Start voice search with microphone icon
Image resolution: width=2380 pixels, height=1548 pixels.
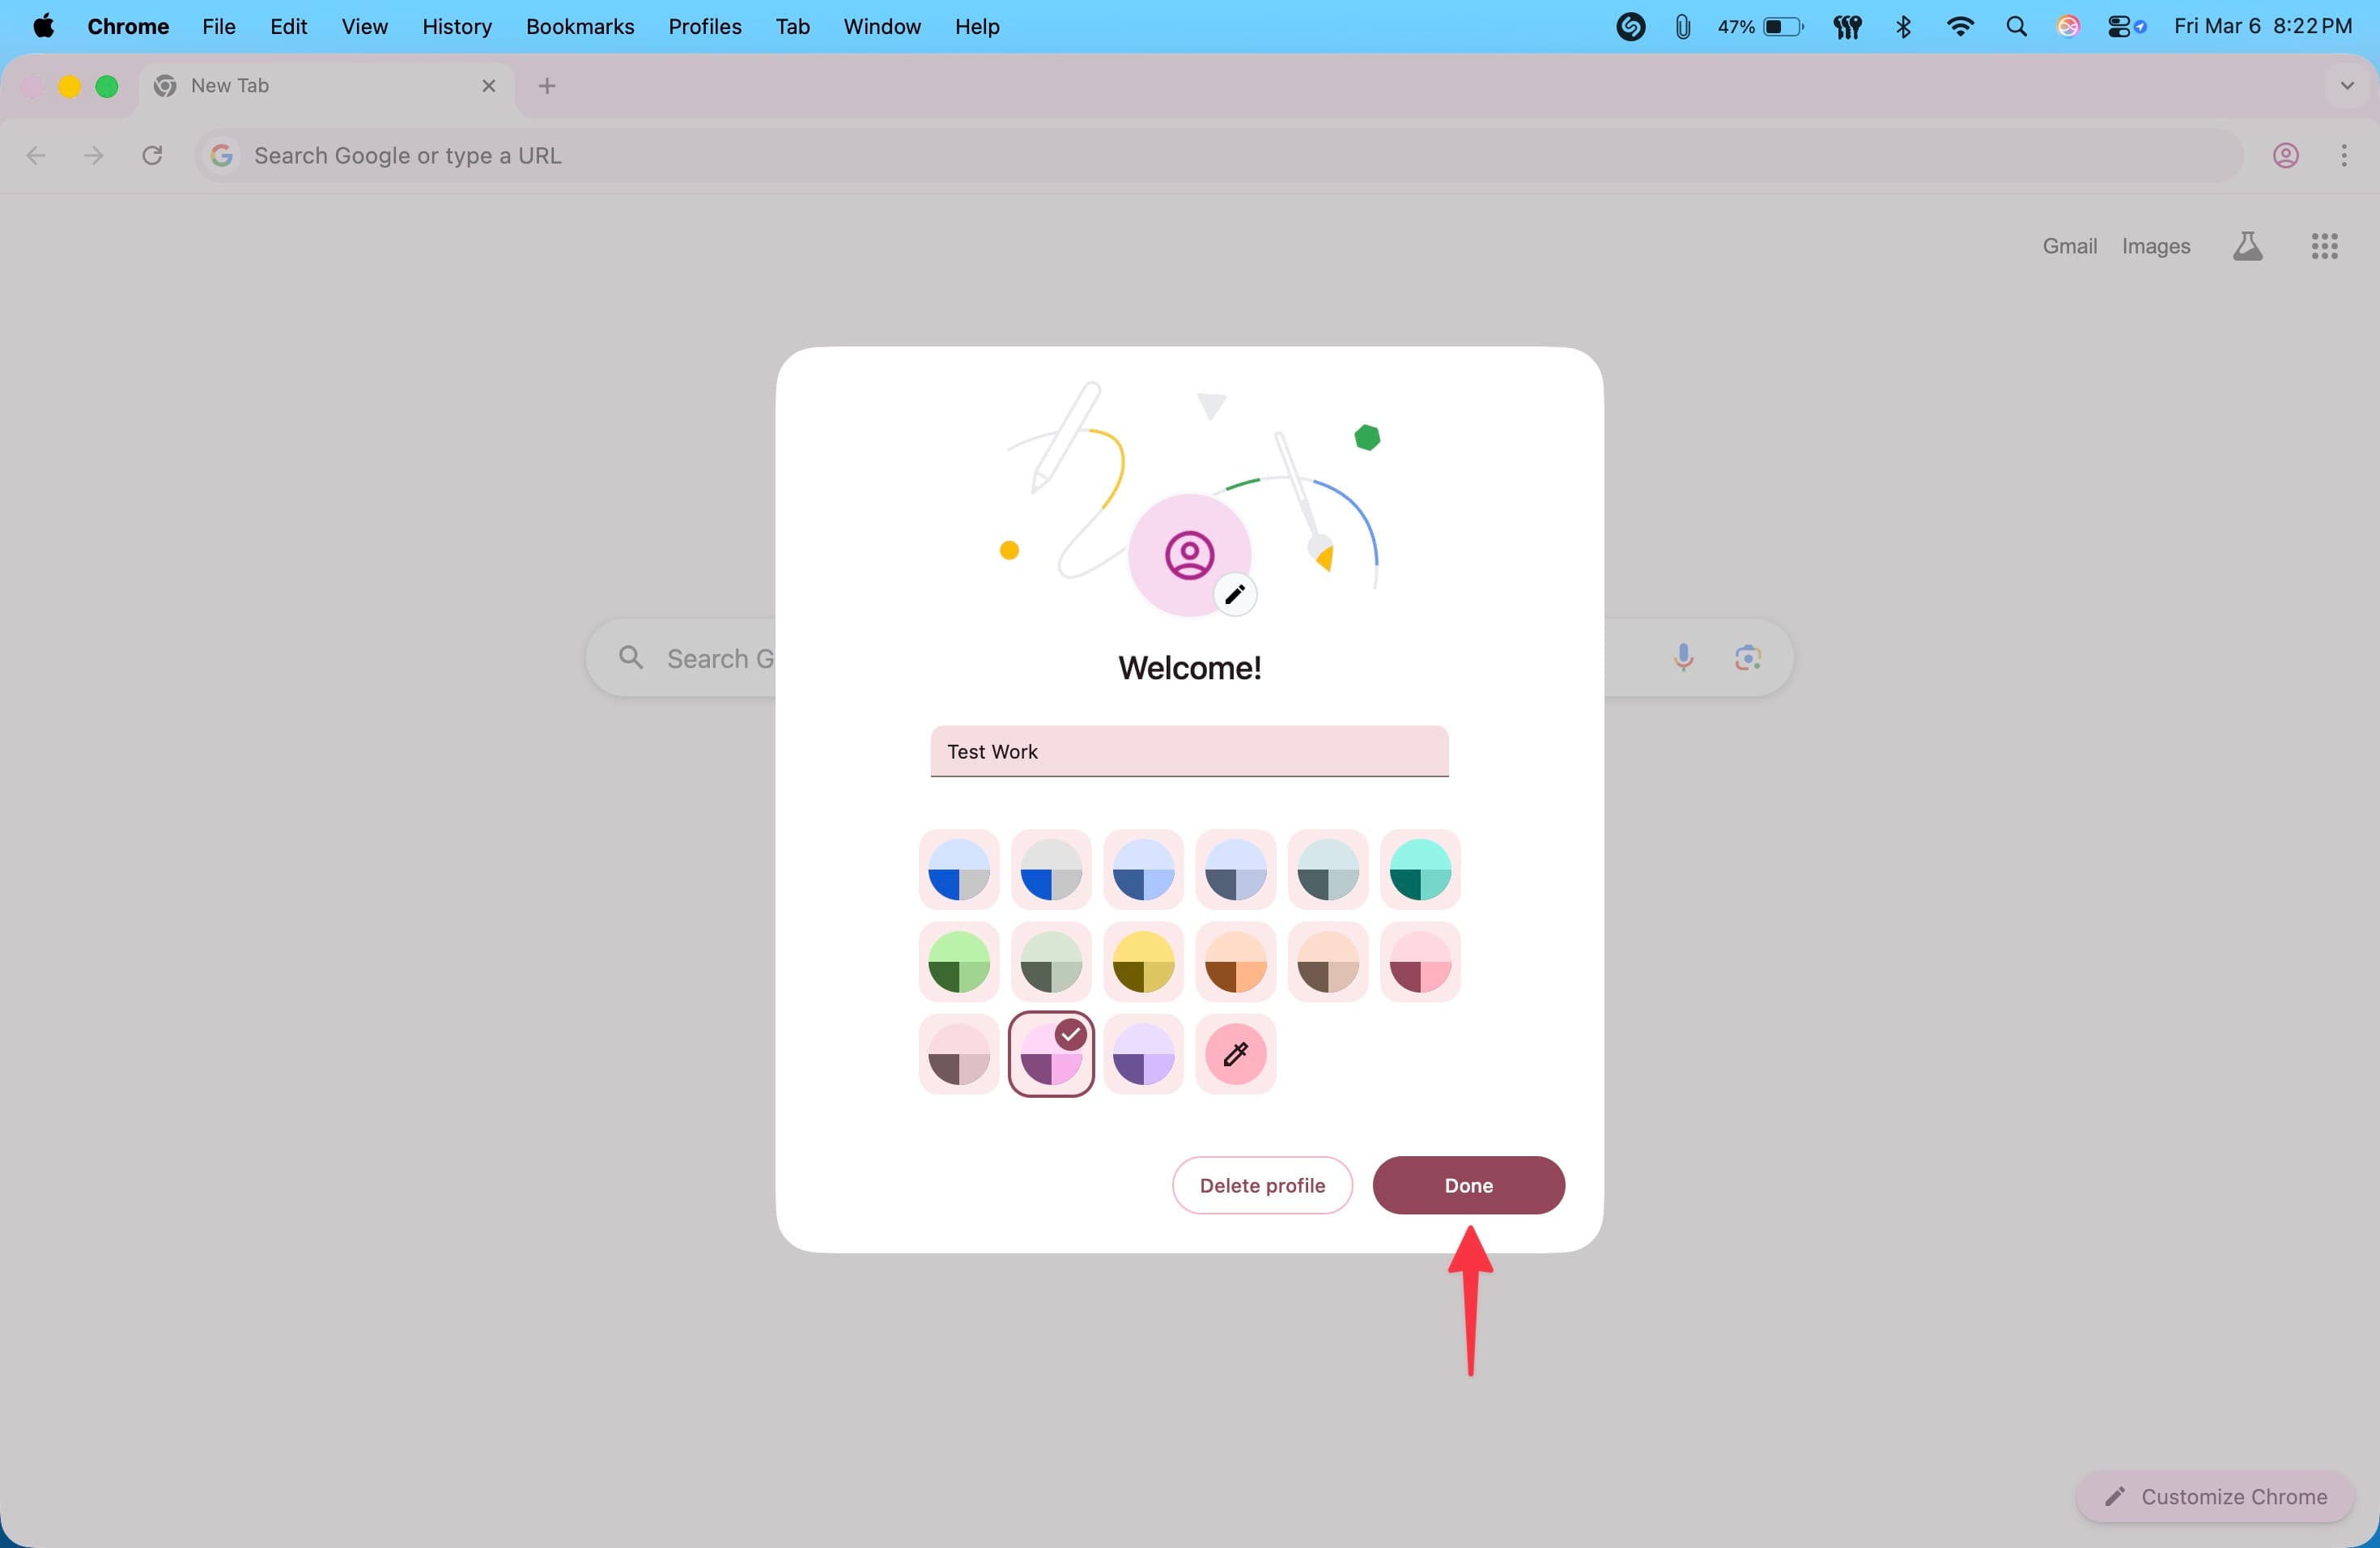1683,657
